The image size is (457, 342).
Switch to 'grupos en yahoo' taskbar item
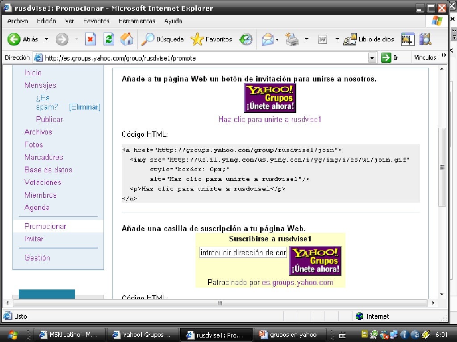[289, 335]
